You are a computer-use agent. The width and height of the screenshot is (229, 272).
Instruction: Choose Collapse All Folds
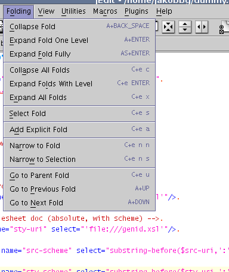[x=79, y=70]
